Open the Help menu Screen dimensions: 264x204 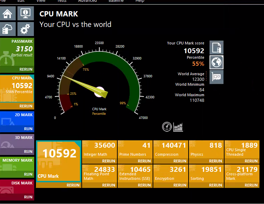tap(140, 1)
